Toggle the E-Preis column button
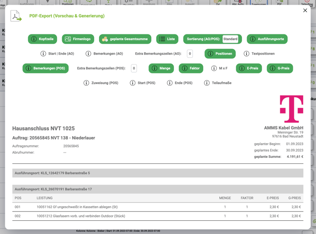The image size is (316, 234). [249, 68]
